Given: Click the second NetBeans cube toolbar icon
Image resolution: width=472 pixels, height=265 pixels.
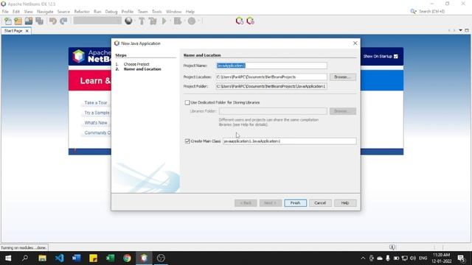Looking at the screenshot, I should 251,21.
